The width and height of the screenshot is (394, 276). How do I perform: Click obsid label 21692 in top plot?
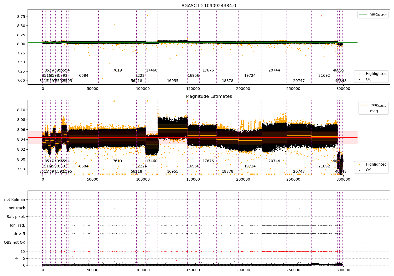pyautogui.click(x=324, y=76)
